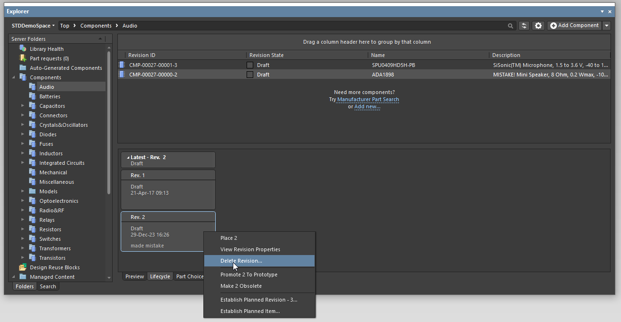The image size is (621, 322).
Task: Click component icon of CMP-00027-00001-3 row
Action: 122,65
